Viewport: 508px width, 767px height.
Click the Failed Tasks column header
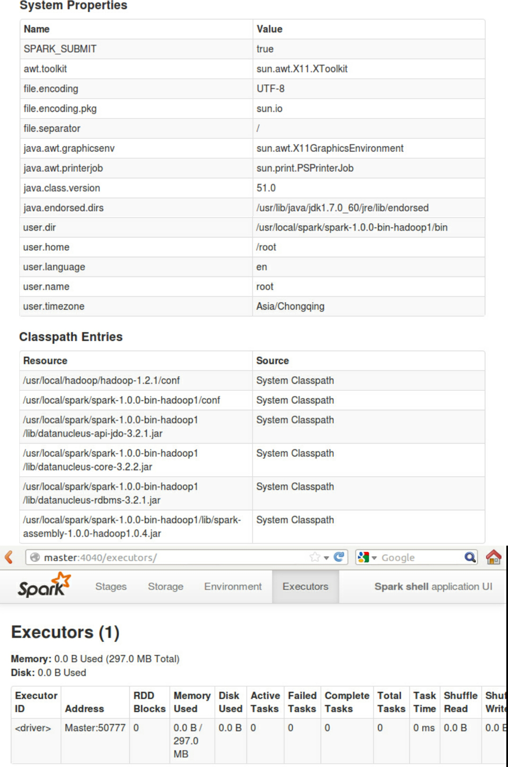point(302,702)
